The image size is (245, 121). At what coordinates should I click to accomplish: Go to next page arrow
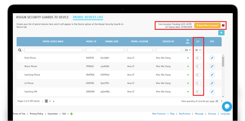pyautogui.click(x=54, y=101)
